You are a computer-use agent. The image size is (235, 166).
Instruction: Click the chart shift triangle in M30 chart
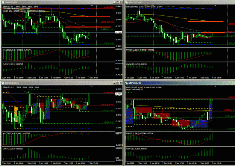(x=215, y=6)
